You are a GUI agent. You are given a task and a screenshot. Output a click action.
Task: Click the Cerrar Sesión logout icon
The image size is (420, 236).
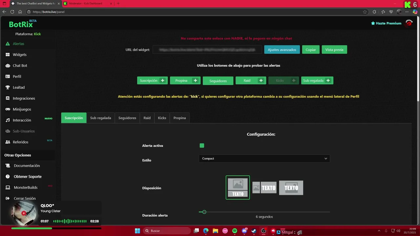tap(8, 198)
